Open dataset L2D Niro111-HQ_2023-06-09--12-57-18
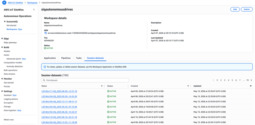 59,91
